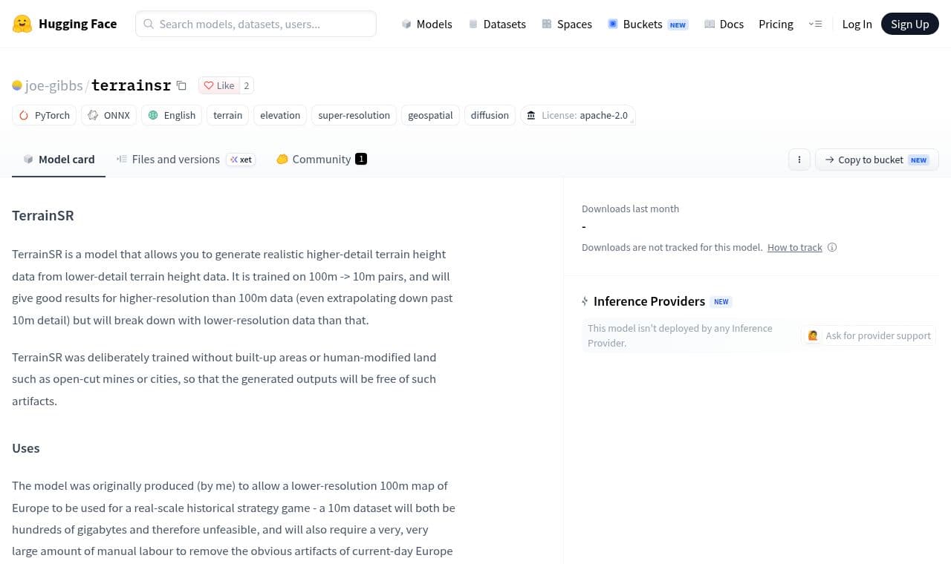Go to the Pricing page

pos(776,24)
